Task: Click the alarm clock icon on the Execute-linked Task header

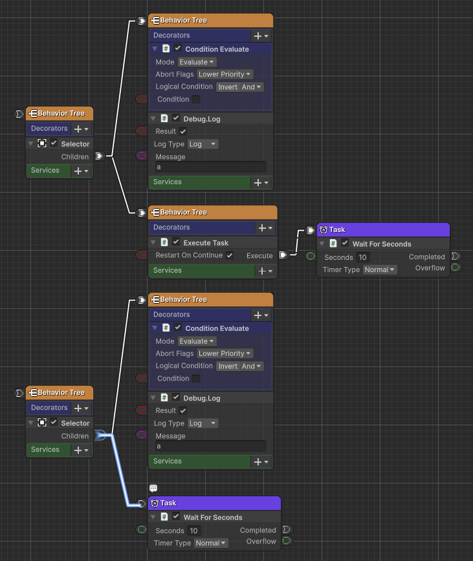Action: (323, 229)
